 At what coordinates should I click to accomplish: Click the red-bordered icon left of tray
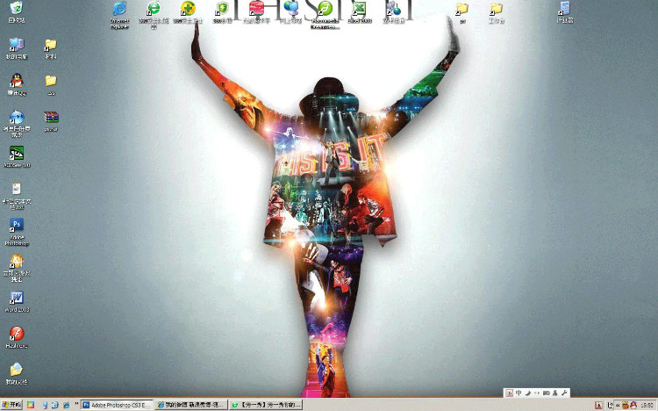click(x=599, y=405)
